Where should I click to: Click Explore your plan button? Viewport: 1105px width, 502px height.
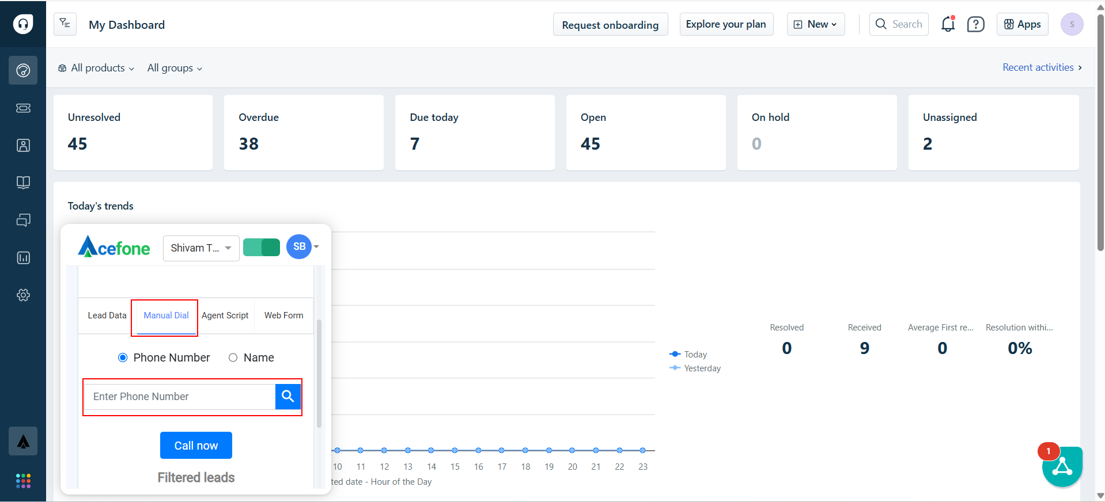726,24
